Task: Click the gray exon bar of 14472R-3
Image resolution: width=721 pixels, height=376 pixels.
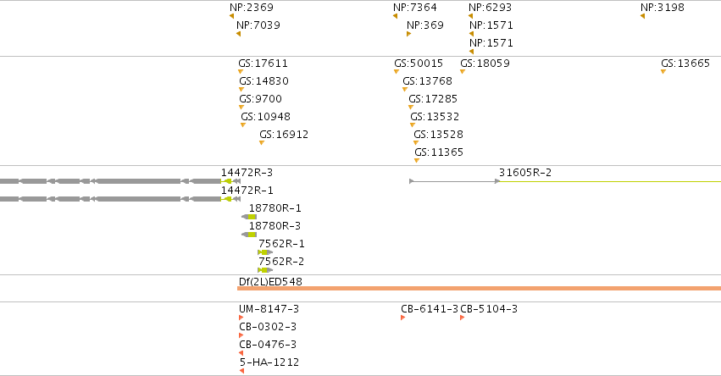Action: pyautogui.click(x=138, y=181)
